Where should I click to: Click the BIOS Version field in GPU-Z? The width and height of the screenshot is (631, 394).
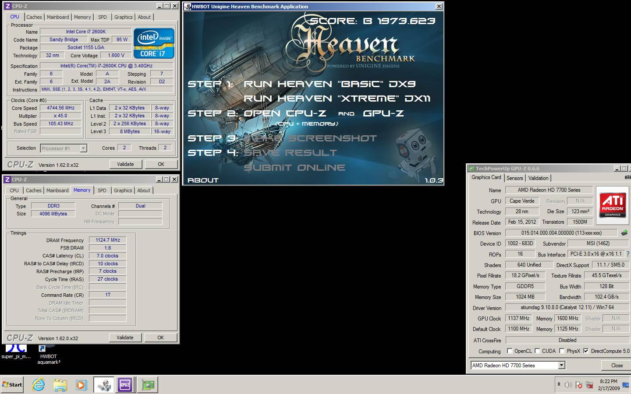tap(561, 233)
